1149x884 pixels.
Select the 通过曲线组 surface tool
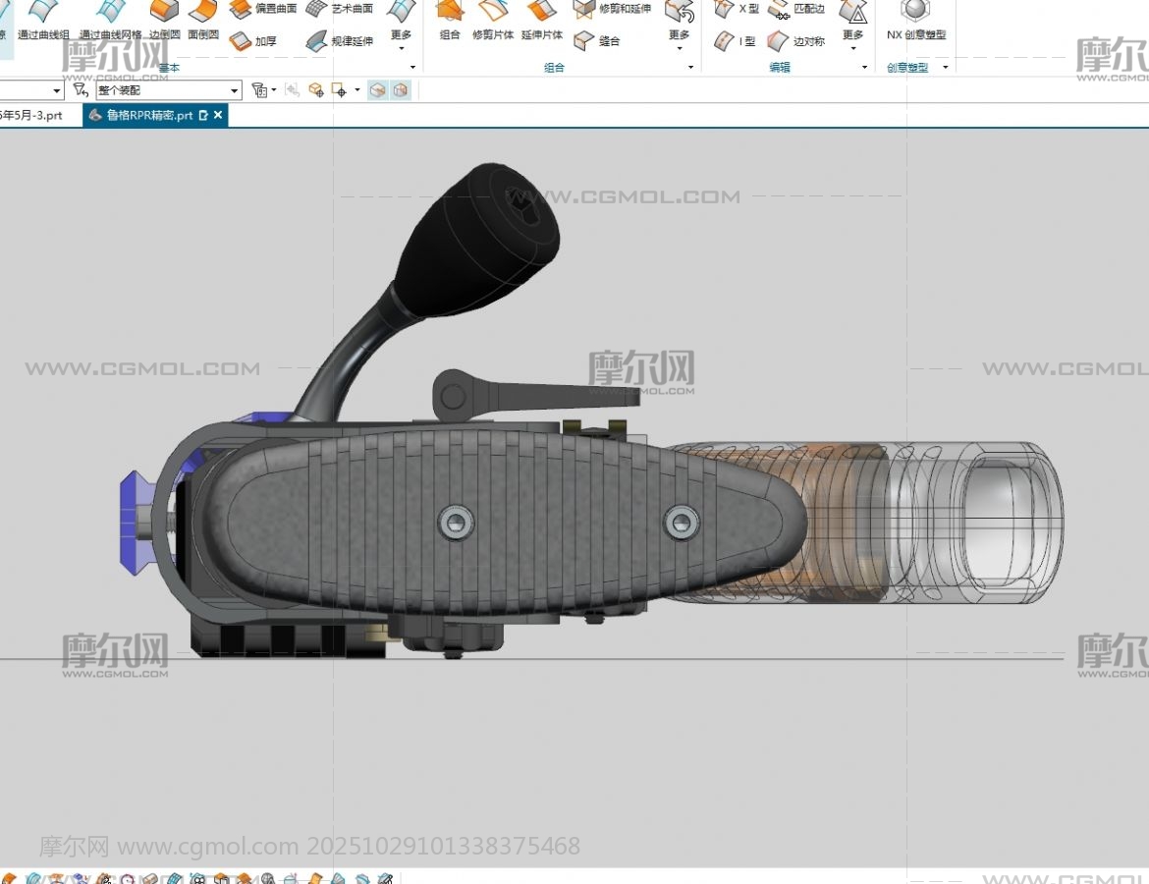point(42,18)
